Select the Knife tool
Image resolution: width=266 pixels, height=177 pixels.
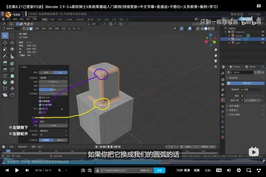(x=5, y=76)
